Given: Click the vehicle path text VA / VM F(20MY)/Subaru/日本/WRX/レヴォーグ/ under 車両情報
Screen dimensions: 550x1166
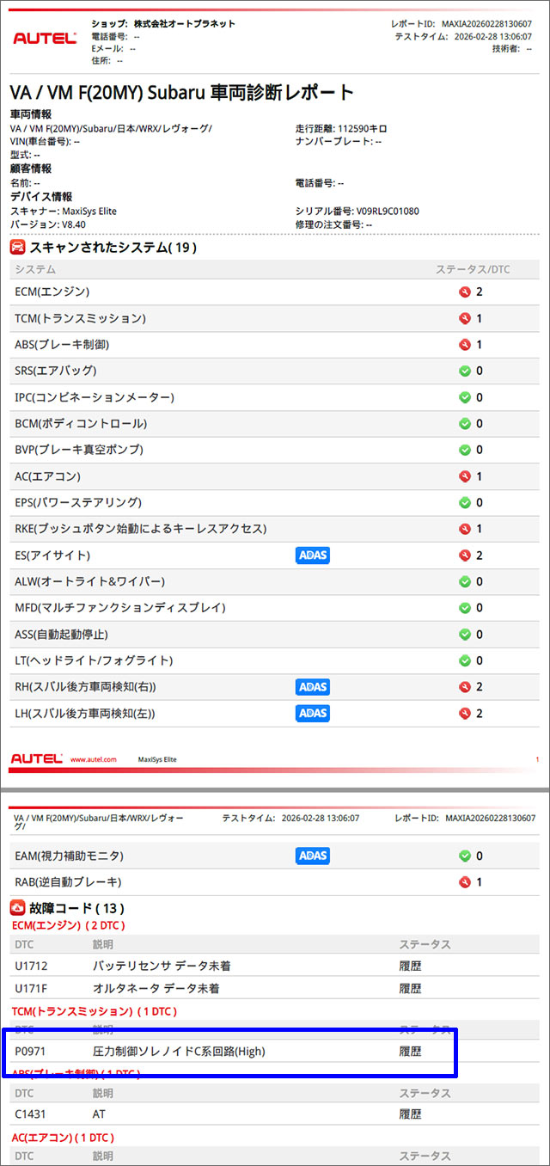Looking at the screenshot, I should [x=111, y=128].
